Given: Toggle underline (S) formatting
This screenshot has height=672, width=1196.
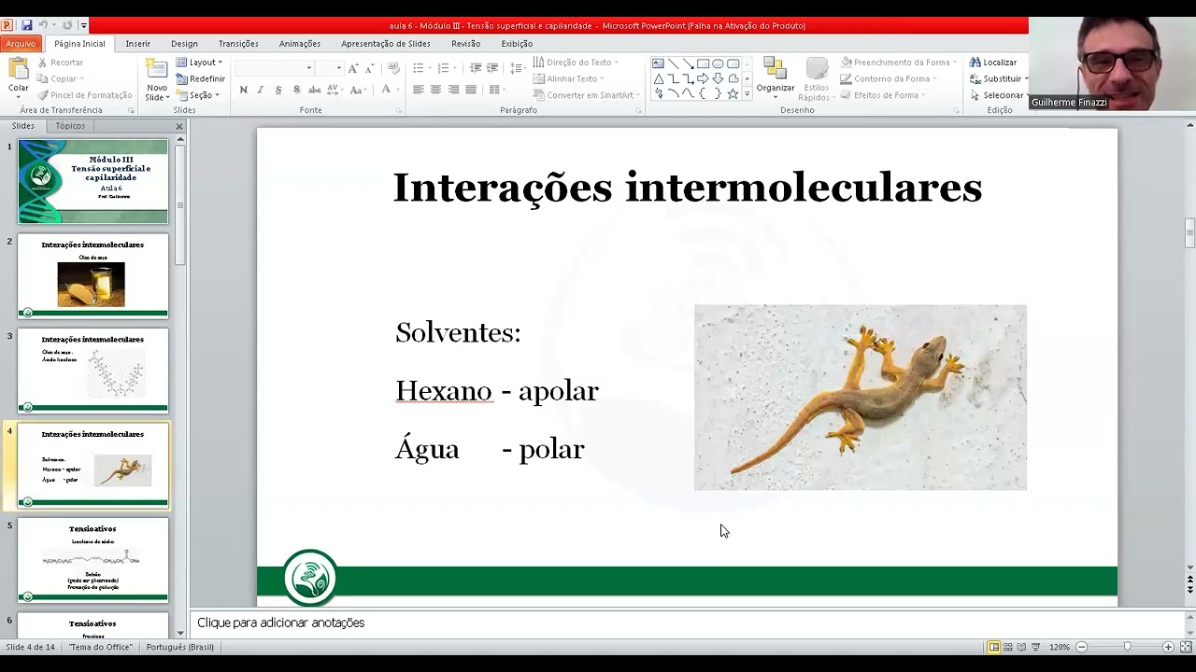Looking at the screenshot, I should pos(278,90).
